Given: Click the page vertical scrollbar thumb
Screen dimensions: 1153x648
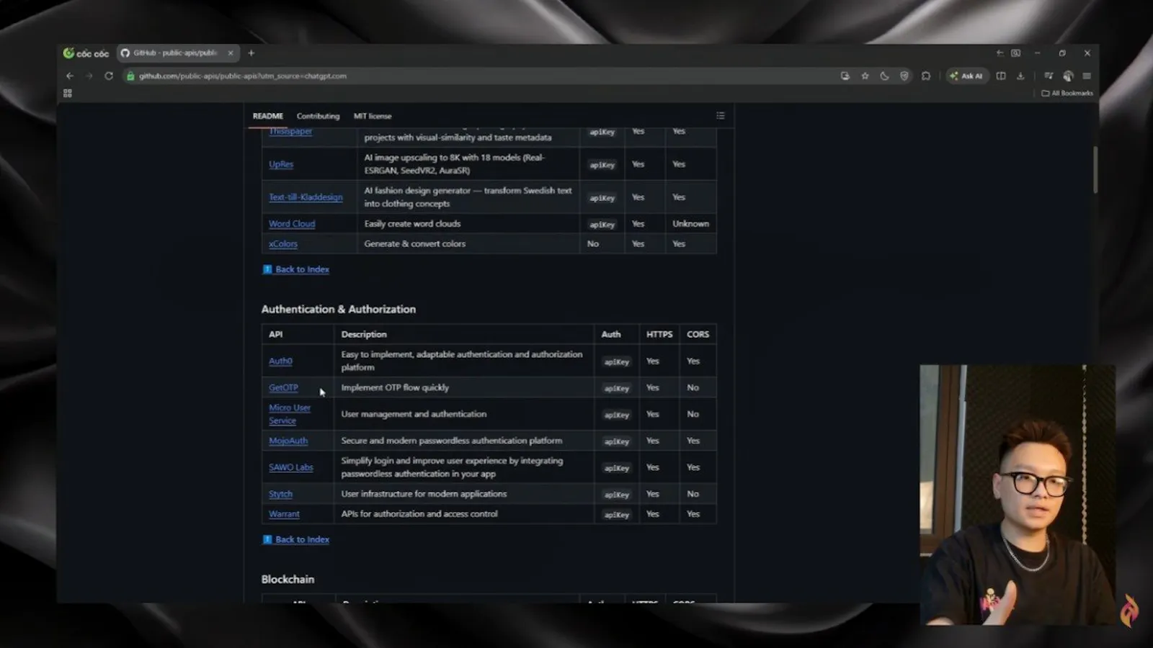Looking at the screenshot, I should coord(1095,169).
